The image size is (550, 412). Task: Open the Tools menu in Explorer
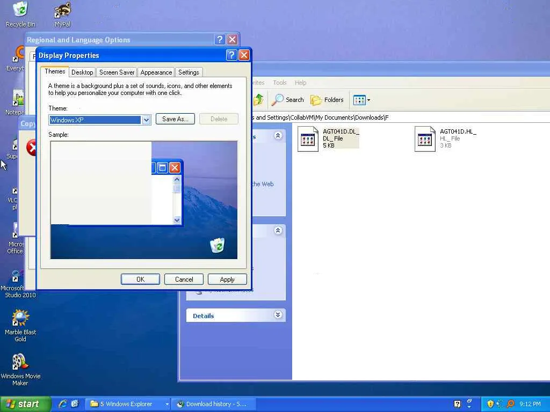280,83
